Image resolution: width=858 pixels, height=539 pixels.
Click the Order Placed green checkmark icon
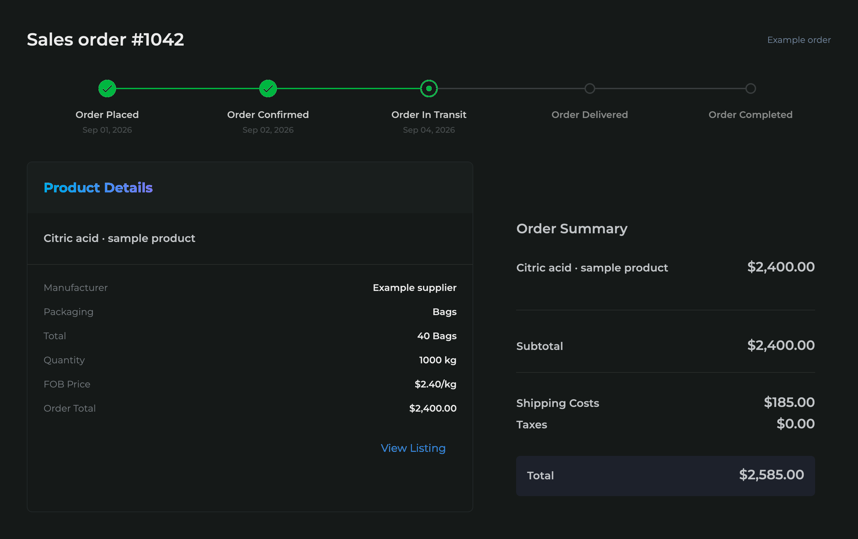(107, 88)
